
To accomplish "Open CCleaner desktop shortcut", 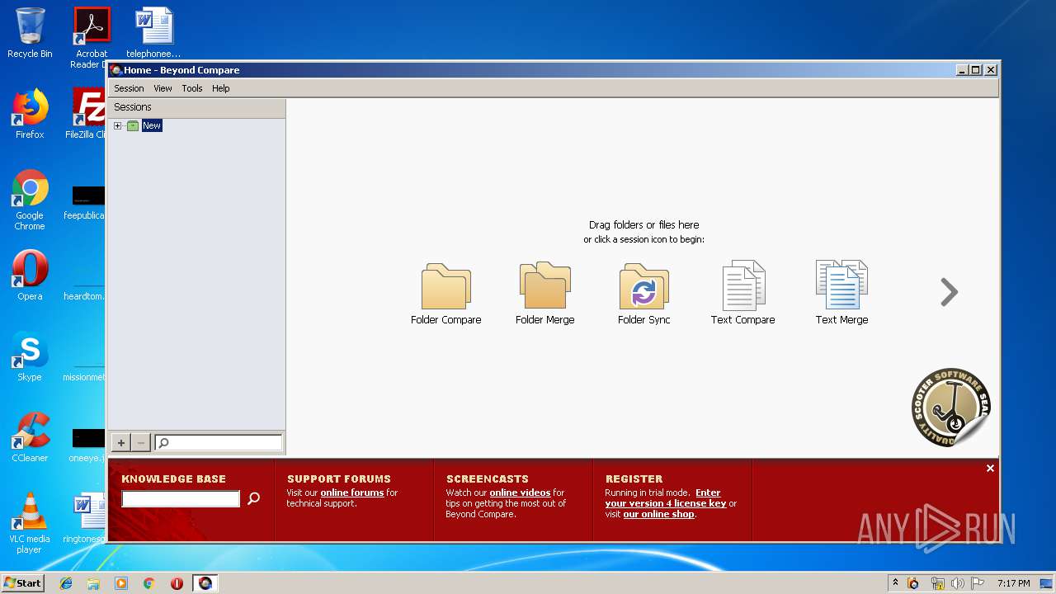I will 30,437.
